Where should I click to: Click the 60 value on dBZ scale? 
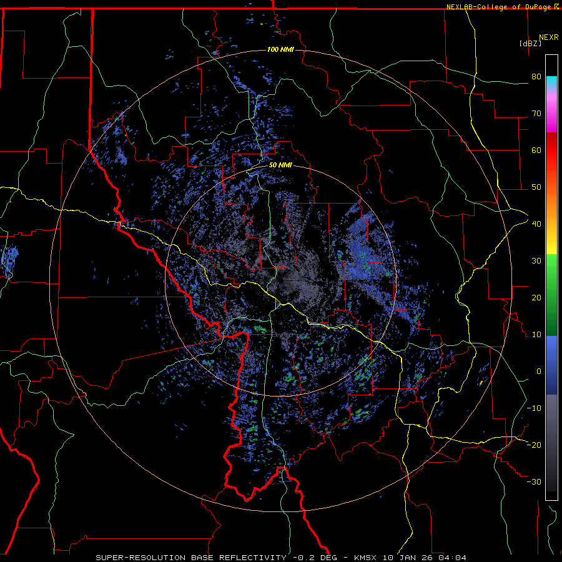[x=536, y=150]
